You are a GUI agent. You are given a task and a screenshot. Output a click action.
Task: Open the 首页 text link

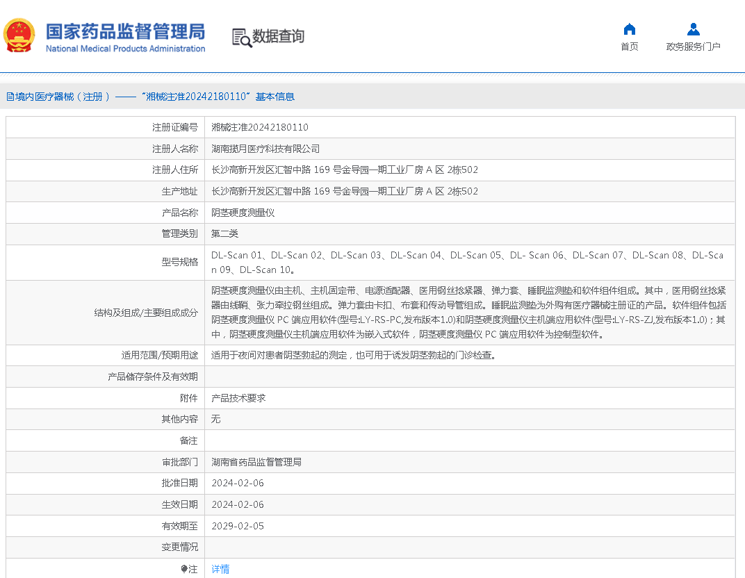(x=629, y=47)
